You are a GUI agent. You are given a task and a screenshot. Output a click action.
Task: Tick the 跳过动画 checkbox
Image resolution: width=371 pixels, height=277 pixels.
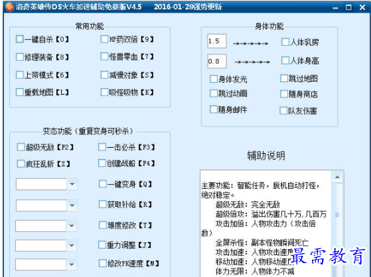[214, 93]
